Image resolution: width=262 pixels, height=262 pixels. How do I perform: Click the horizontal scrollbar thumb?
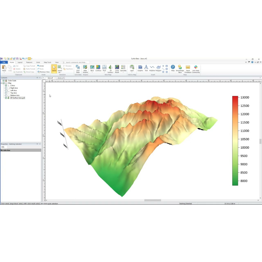click(152, 200)
